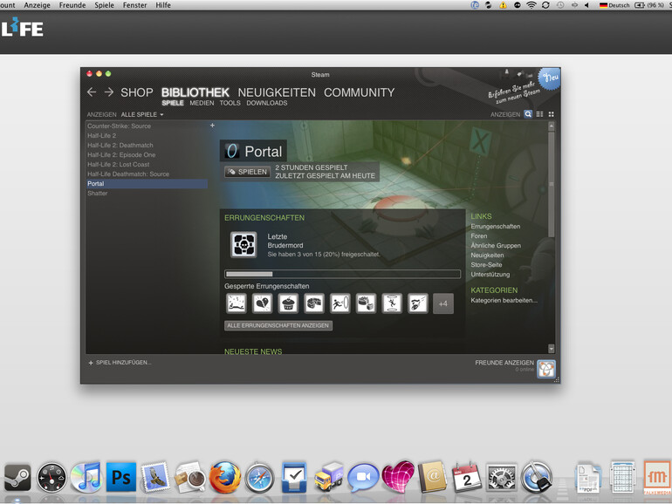The image size is (672, 504).
Task: Switch to grid view layout
Action: 551,114
